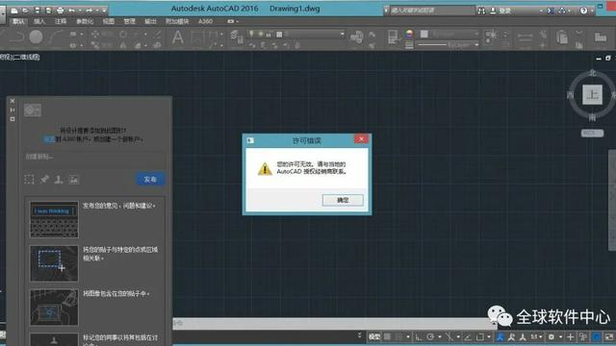Toggle snap mode in status bar
The image size is (616, 346).
tap(398, 336)
